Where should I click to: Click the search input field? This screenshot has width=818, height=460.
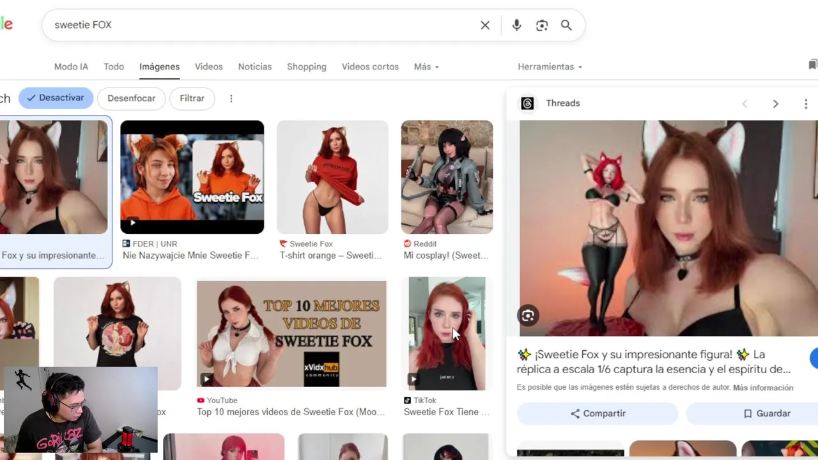(262, 25)
